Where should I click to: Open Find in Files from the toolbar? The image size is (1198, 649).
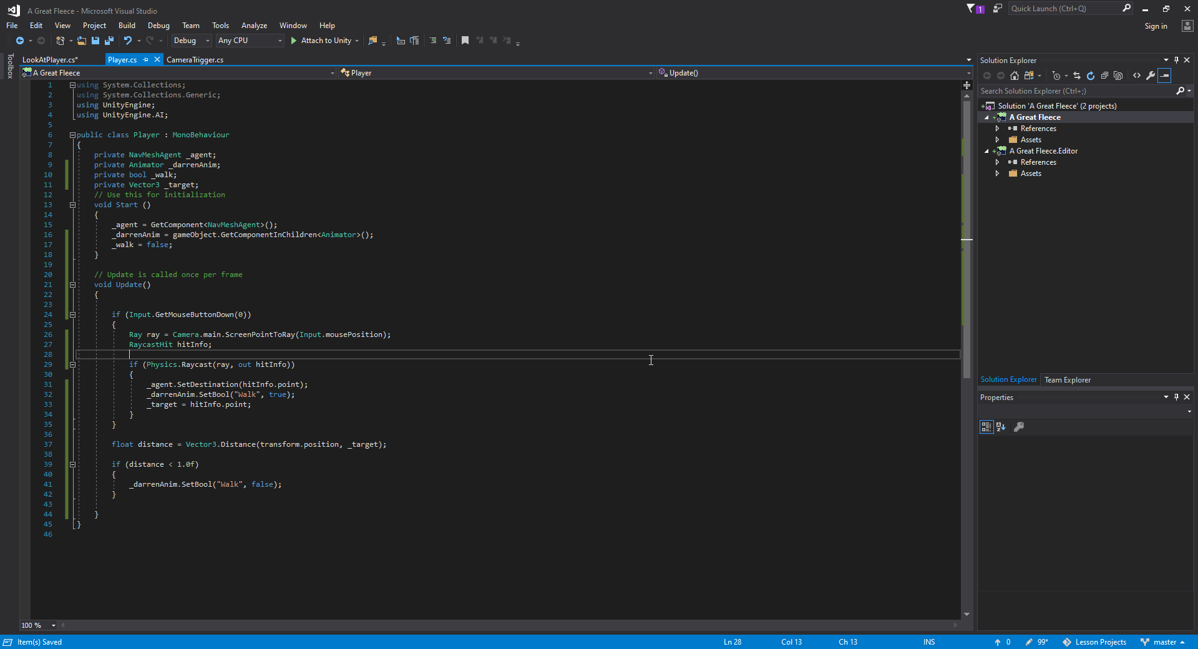373,41
